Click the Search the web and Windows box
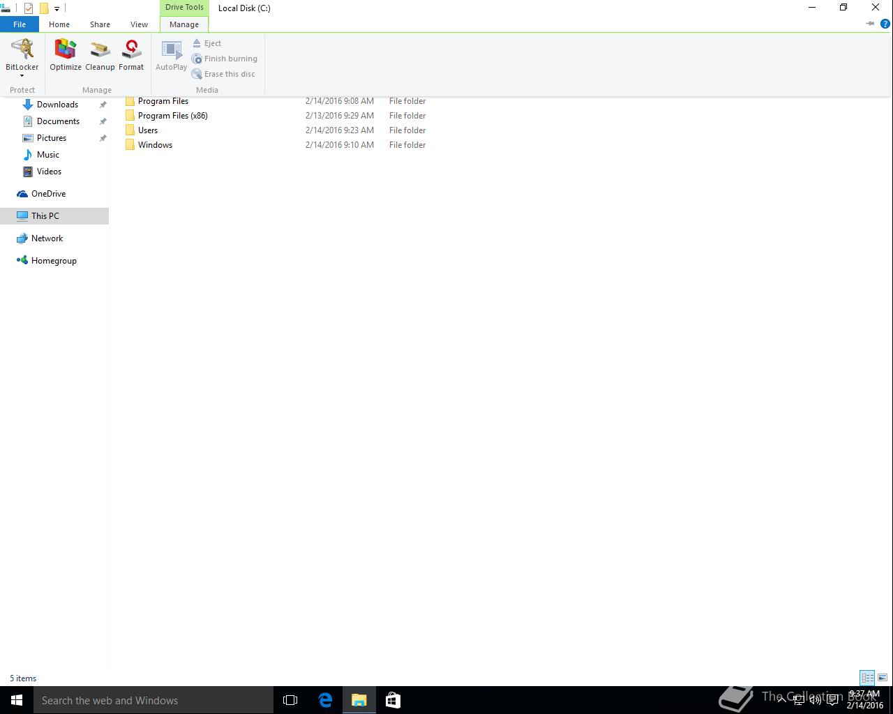 [x=153, y=700]
